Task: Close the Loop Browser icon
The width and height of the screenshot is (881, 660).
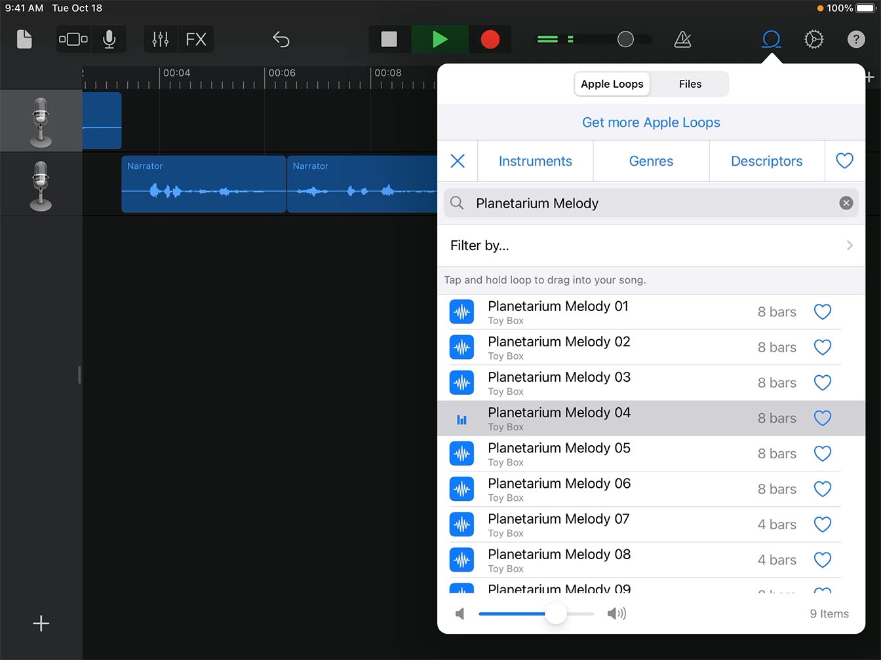Action: tap(772, 39)
